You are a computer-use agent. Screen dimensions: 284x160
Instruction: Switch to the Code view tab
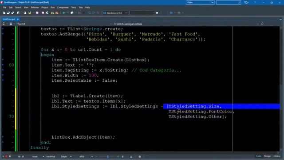click(x=259, y=156)
